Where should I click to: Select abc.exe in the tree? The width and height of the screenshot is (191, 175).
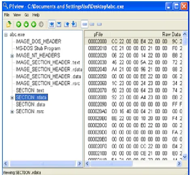point(17,35)
